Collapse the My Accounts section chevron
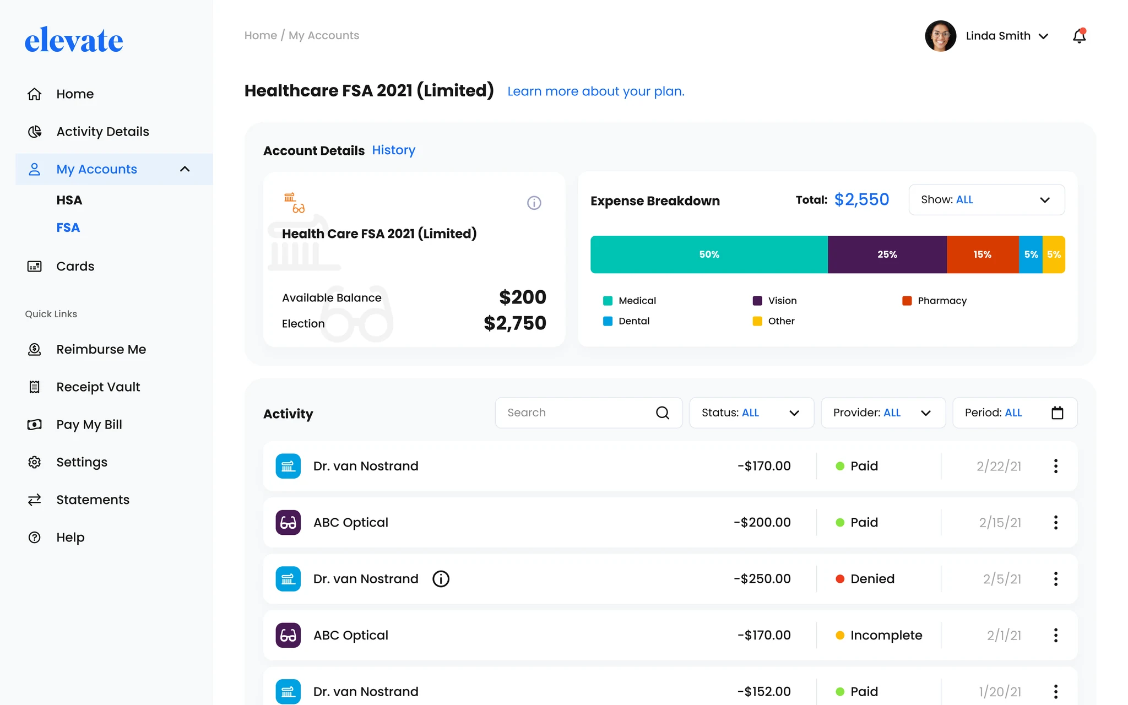1128x705 pixels. click(x=185, y=169)
